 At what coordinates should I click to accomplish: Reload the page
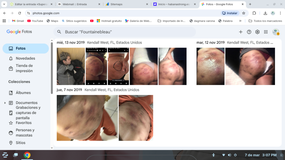(x=19, y=13)
